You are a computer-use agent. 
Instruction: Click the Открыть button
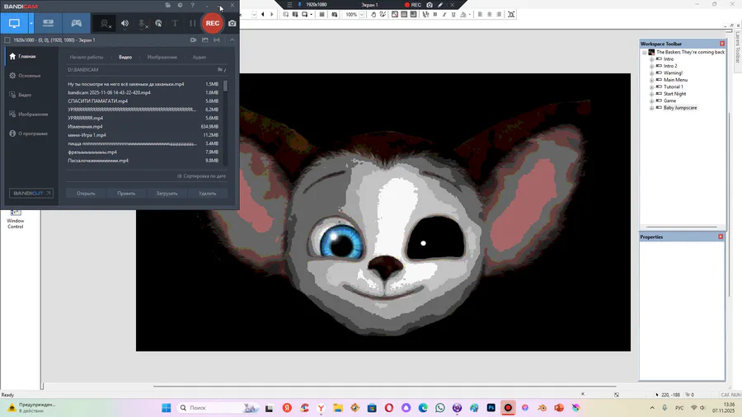click(x=86, y=194)
